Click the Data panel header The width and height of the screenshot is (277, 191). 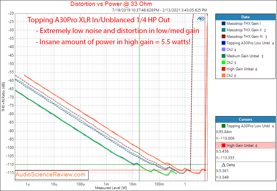pyautogui.click(x=245, y=17)
